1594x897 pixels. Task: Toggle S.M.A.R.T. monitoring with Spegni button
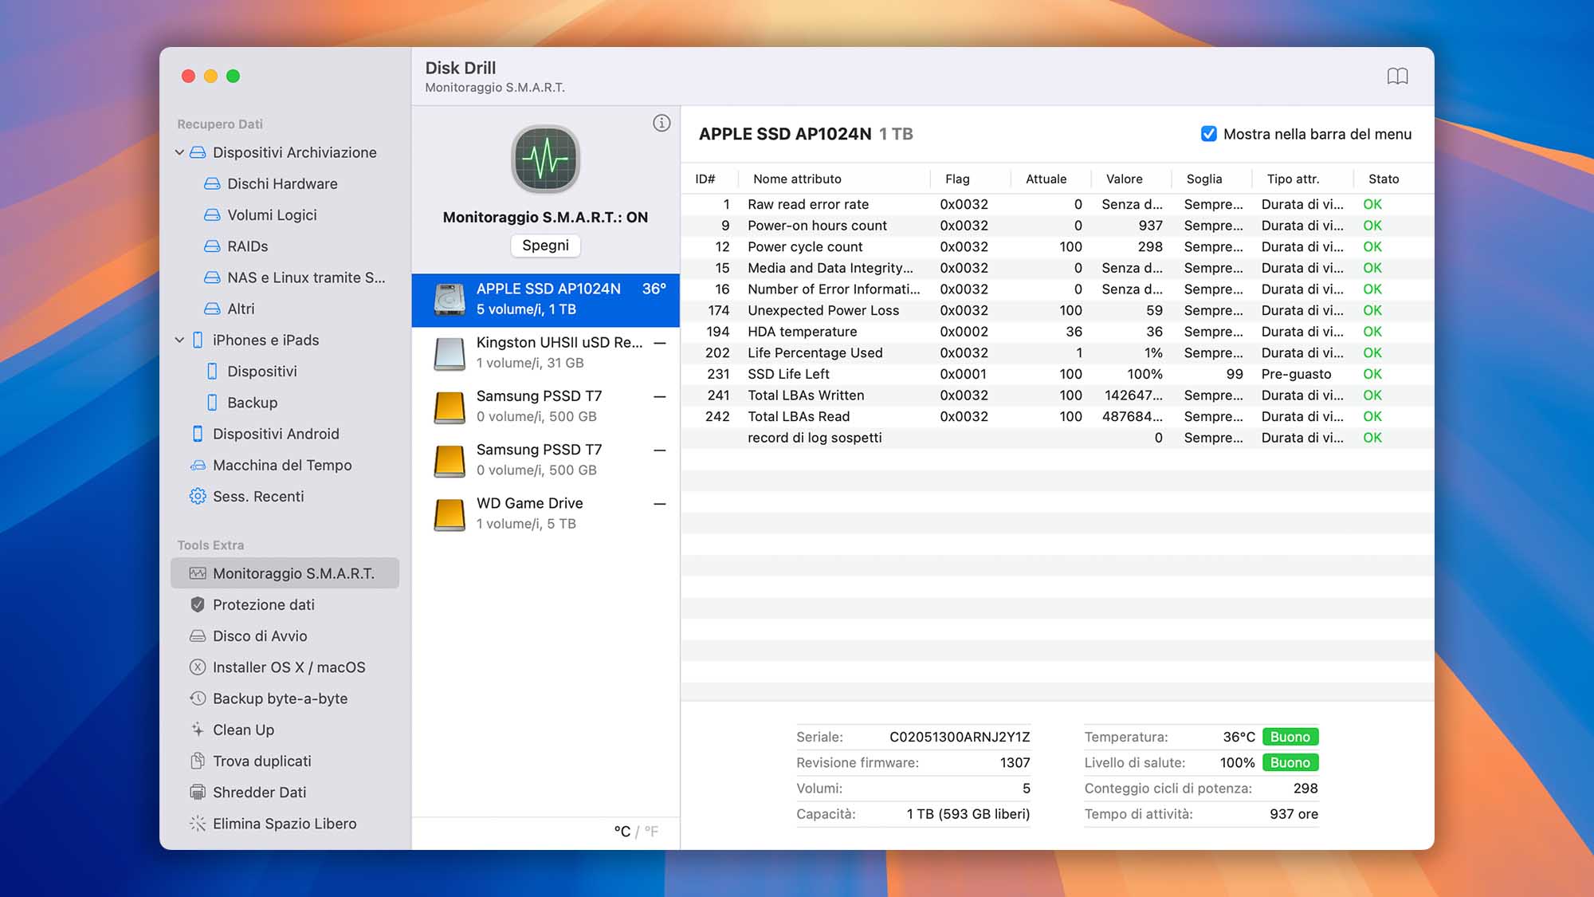(x=544, y=244)
